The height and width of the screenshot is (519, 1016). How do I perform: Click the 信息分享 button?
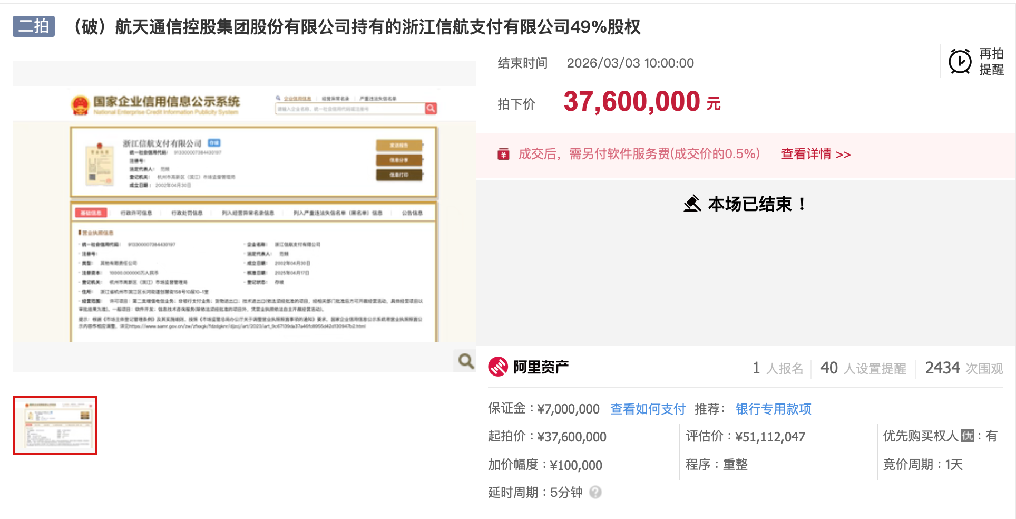[x=399, y=160]
